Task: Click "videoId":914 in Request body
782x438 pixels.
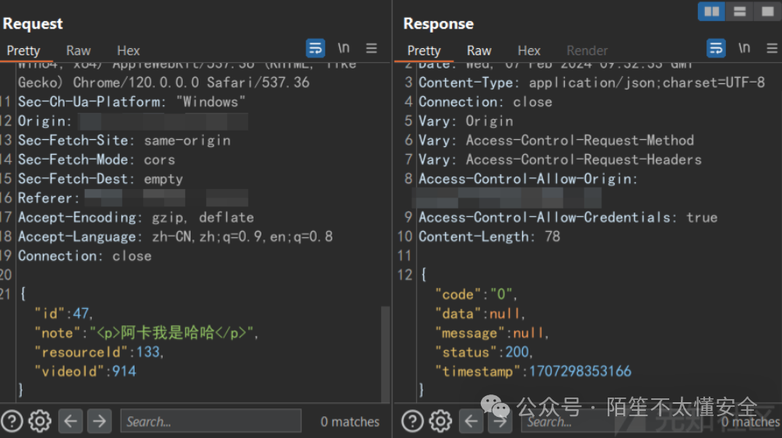Action: pos(85,371)
